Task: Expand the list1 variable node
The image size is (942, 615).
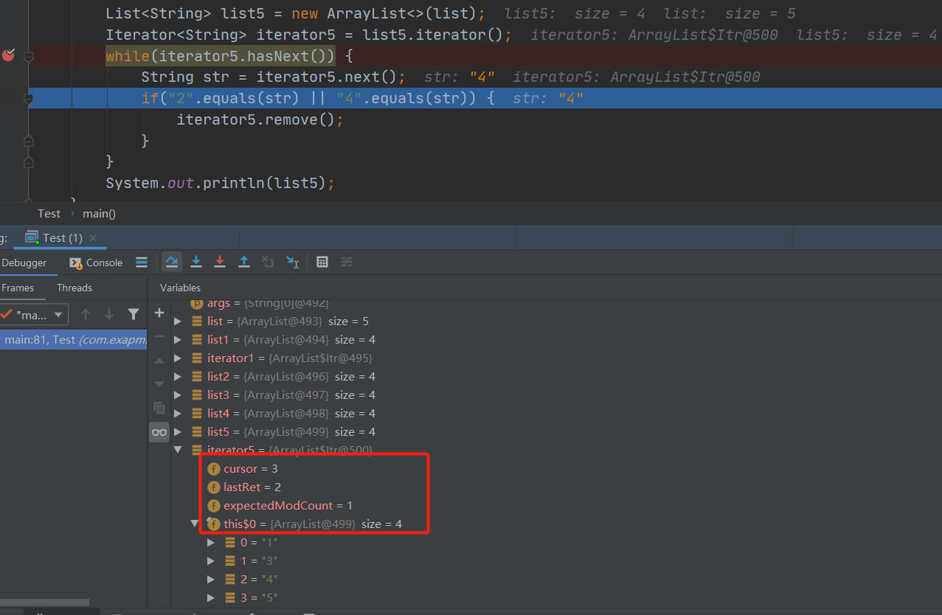Action: pos(177,339)
